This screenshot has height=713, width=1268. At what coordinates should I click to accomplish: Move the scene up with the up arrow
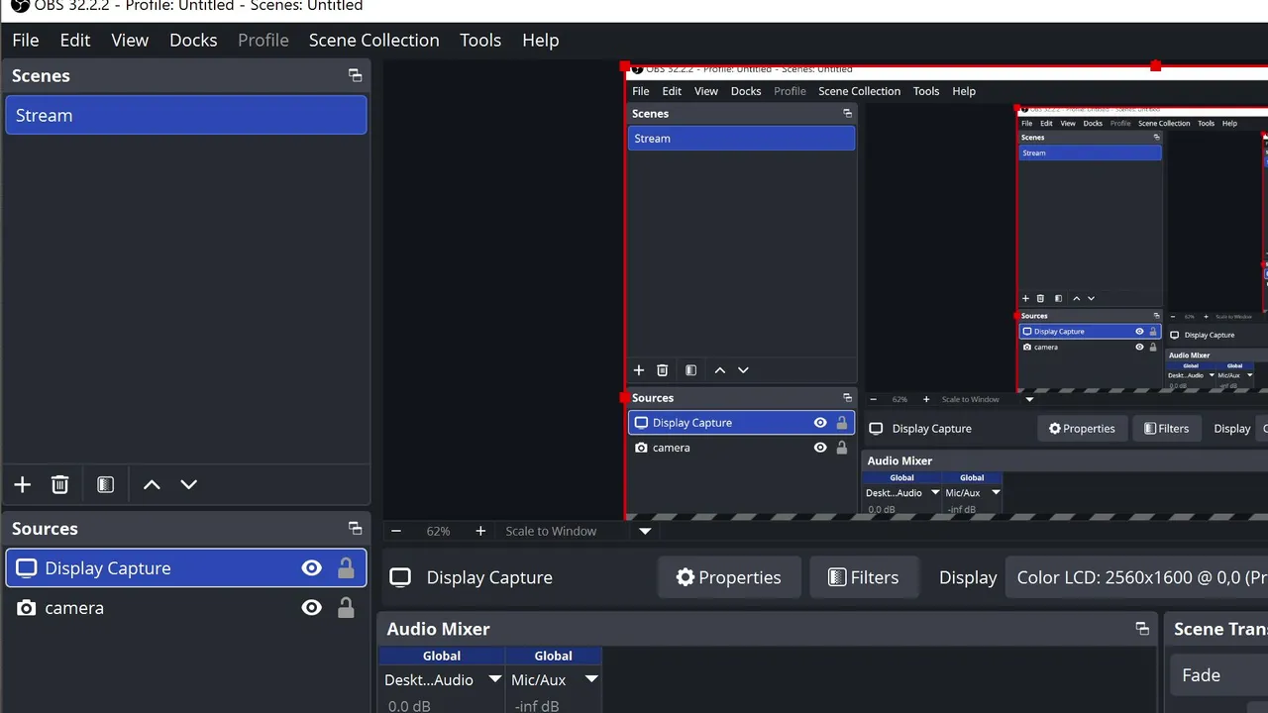click(152, 484)
